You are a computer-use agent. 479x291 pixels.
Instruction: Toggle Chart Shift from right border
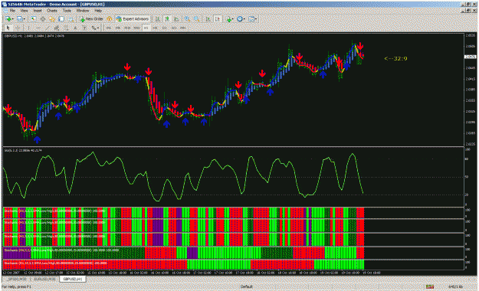[x=218, y=19]
